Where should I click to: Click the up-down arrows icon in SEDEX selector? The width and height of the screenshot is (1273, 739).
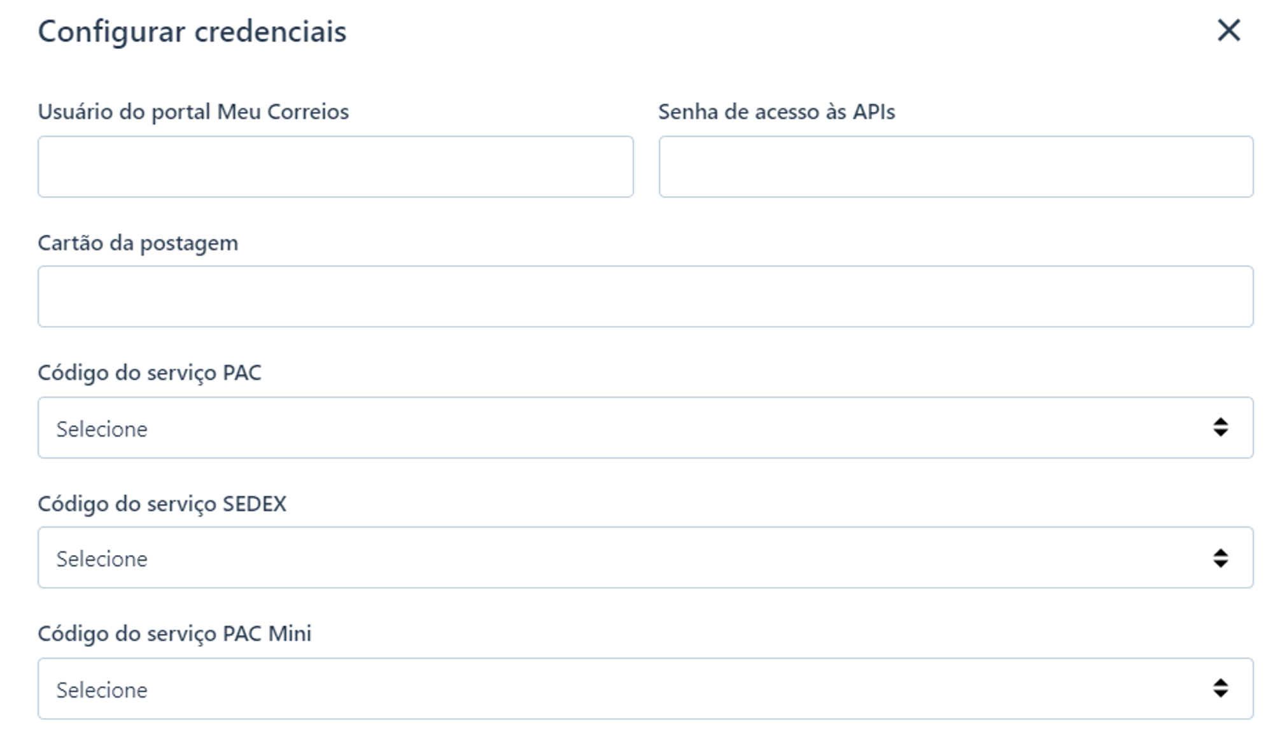coord(1220,558)
